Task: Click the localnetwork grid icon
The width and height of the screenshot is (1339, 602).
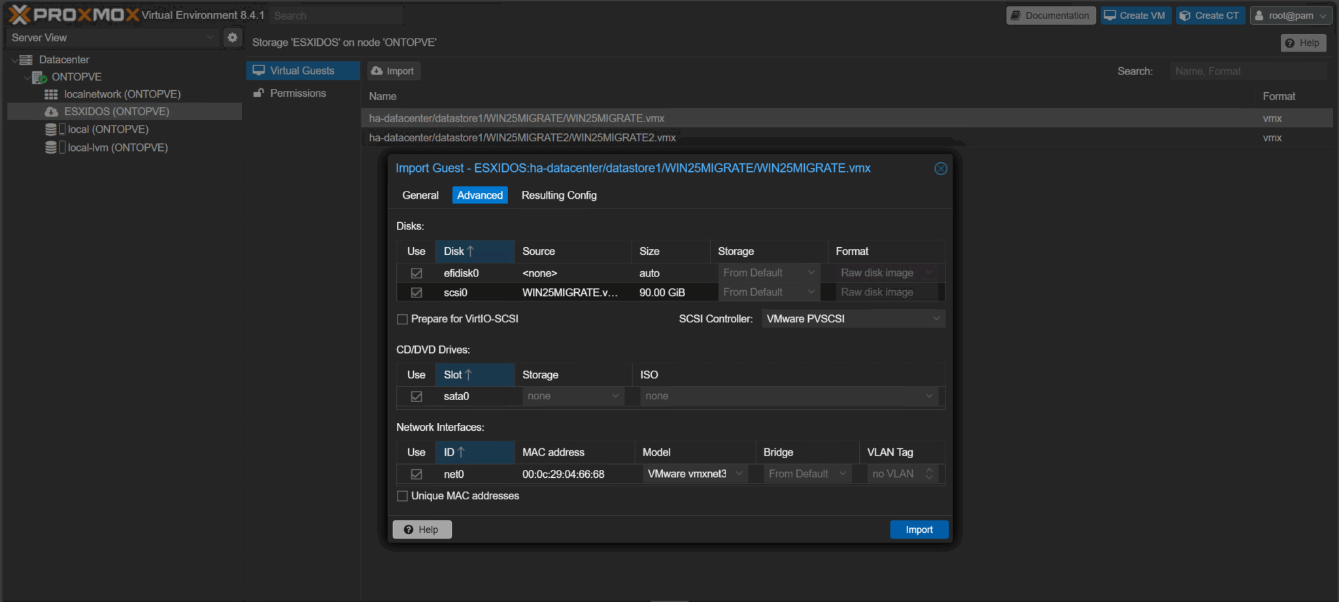Action: point(51,95)
